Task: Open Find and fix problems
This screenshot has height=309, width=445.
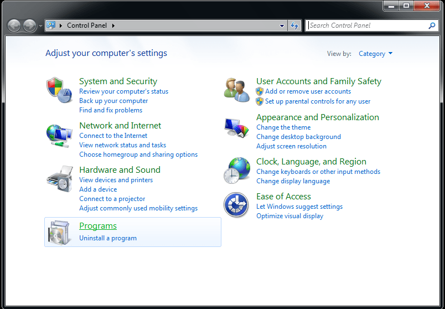Action: 111,110
